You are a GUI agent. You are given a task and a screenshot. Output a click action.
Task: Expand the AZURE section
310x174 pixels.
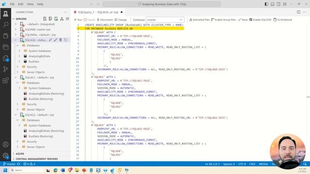pyautogui.click(x=14, y=154)
